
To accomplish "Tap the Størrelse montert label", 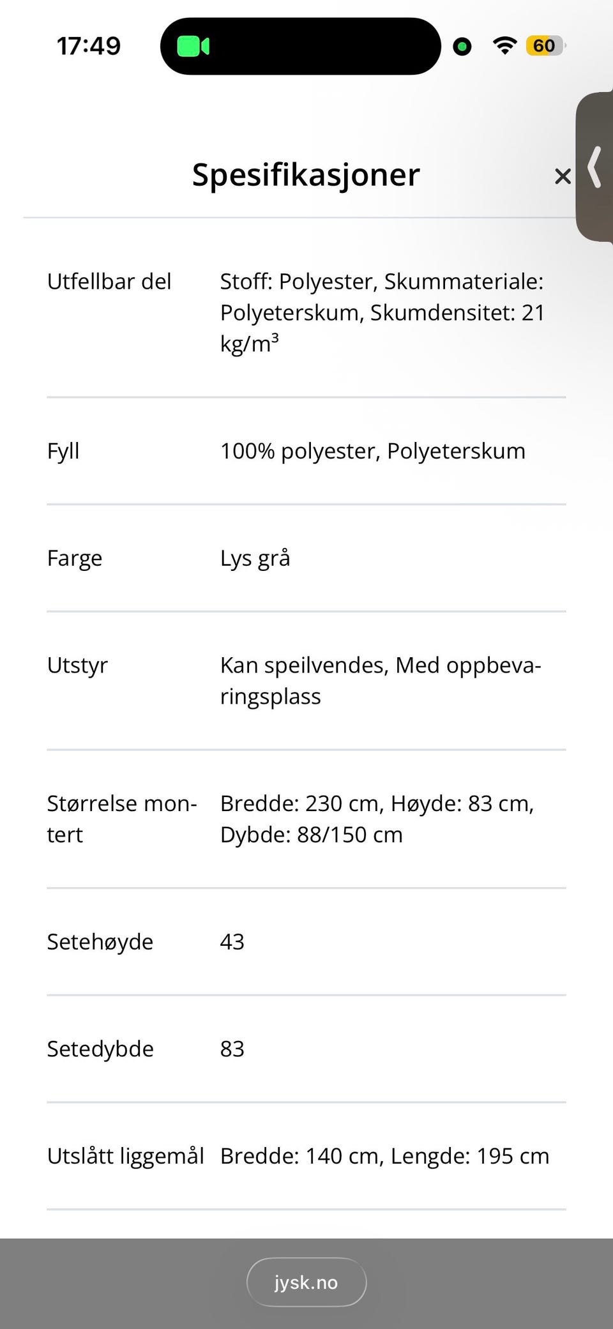I will 121,819.
